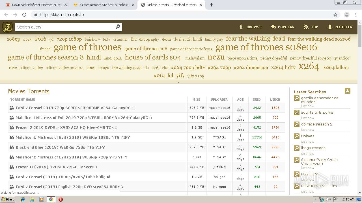
Task: Open the Chrome profile avatar
Action: tap(346, 15)
